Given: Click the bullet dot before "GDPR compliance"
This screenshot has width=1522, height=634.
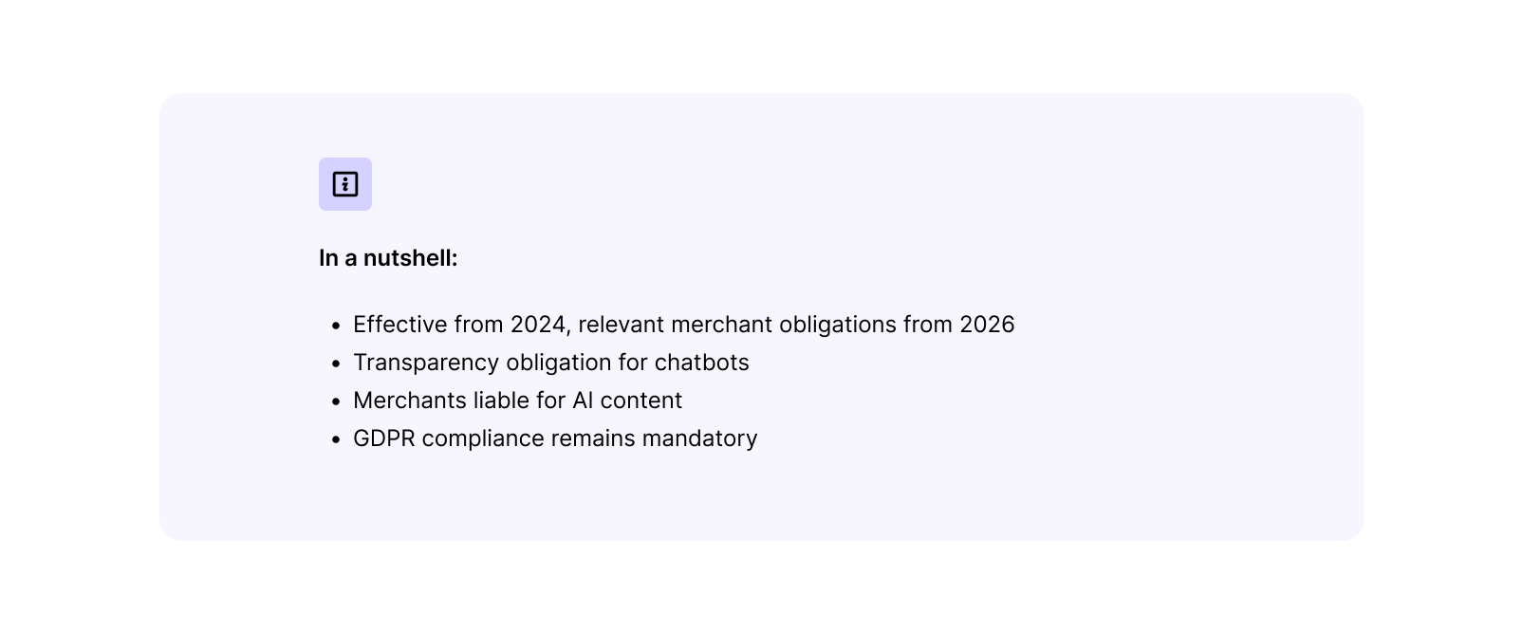Looking at the screenshot, I should pos(336,439).
